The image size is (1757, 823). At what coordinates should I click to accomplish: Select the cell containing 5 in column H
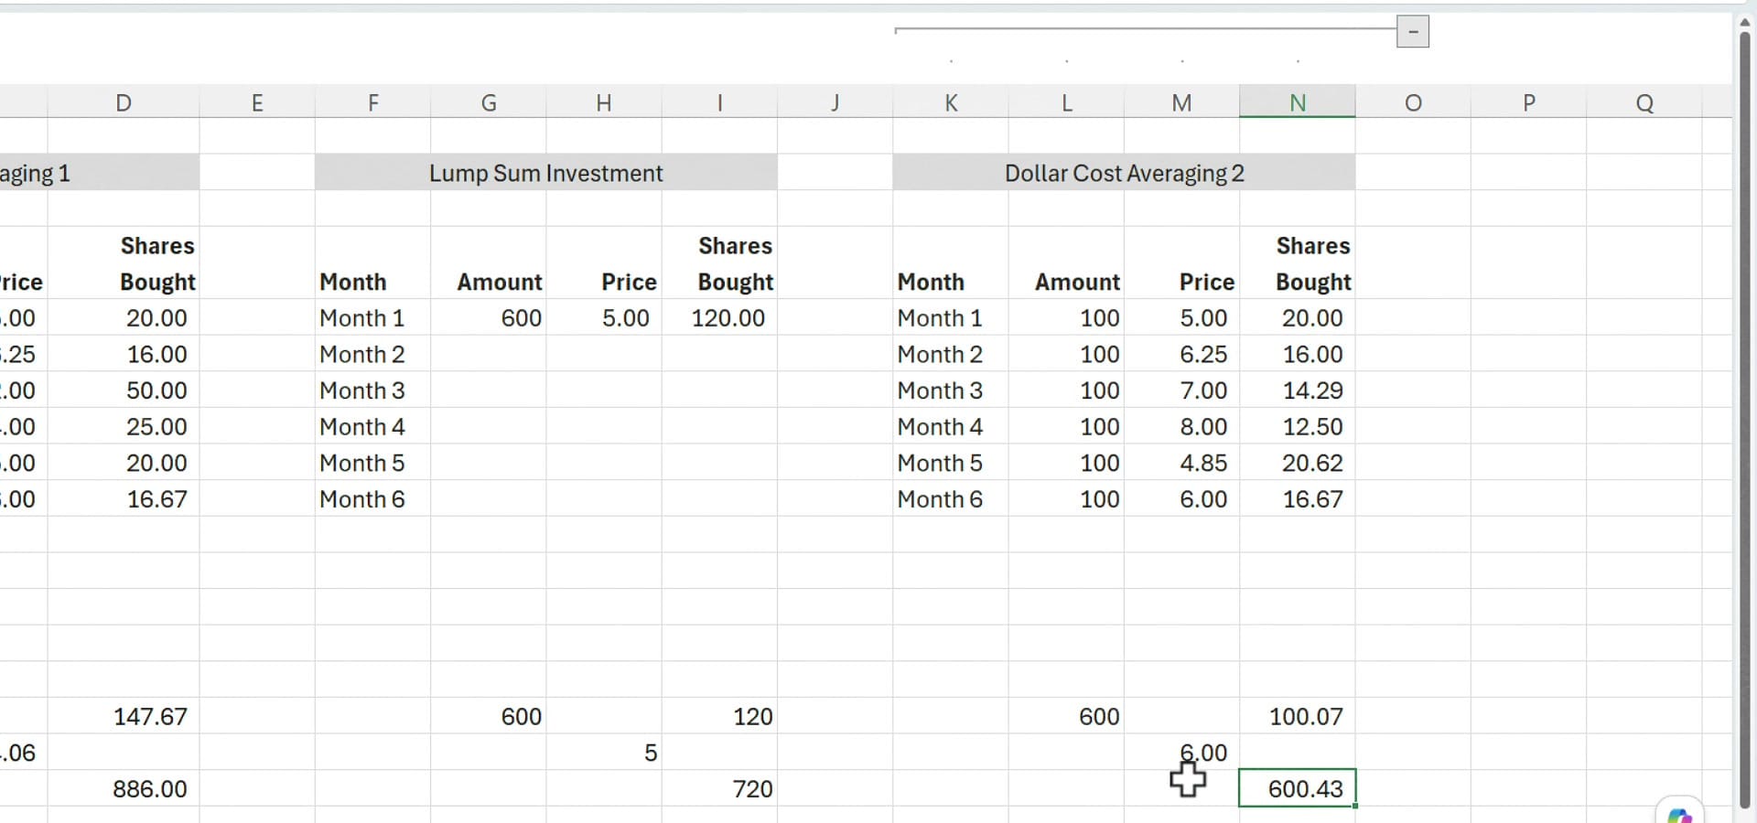604,753
